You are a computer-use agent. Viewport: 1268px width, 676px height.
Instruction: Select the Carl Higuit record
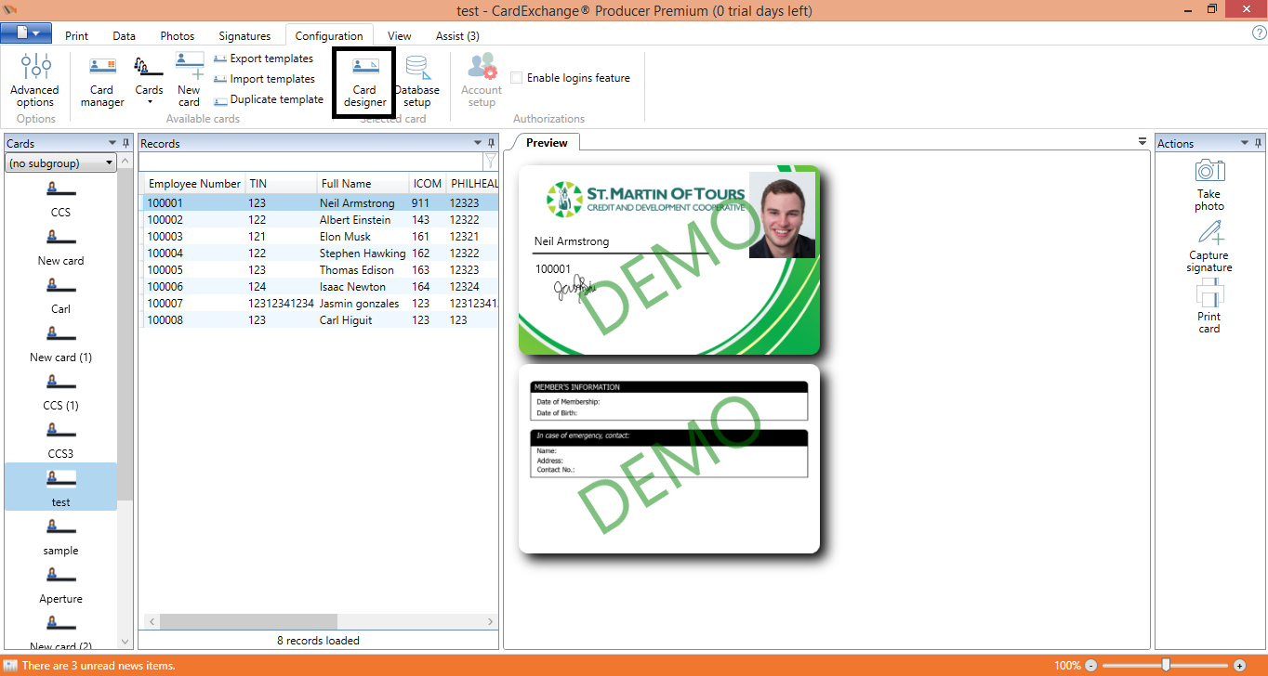[319, 320]
